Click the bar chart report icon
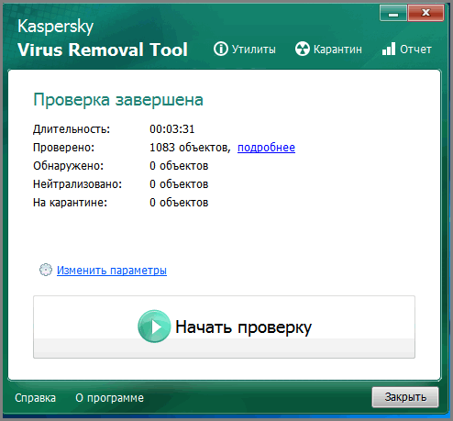453x421 pixels. pyautogui.click(x=389, y=49)
